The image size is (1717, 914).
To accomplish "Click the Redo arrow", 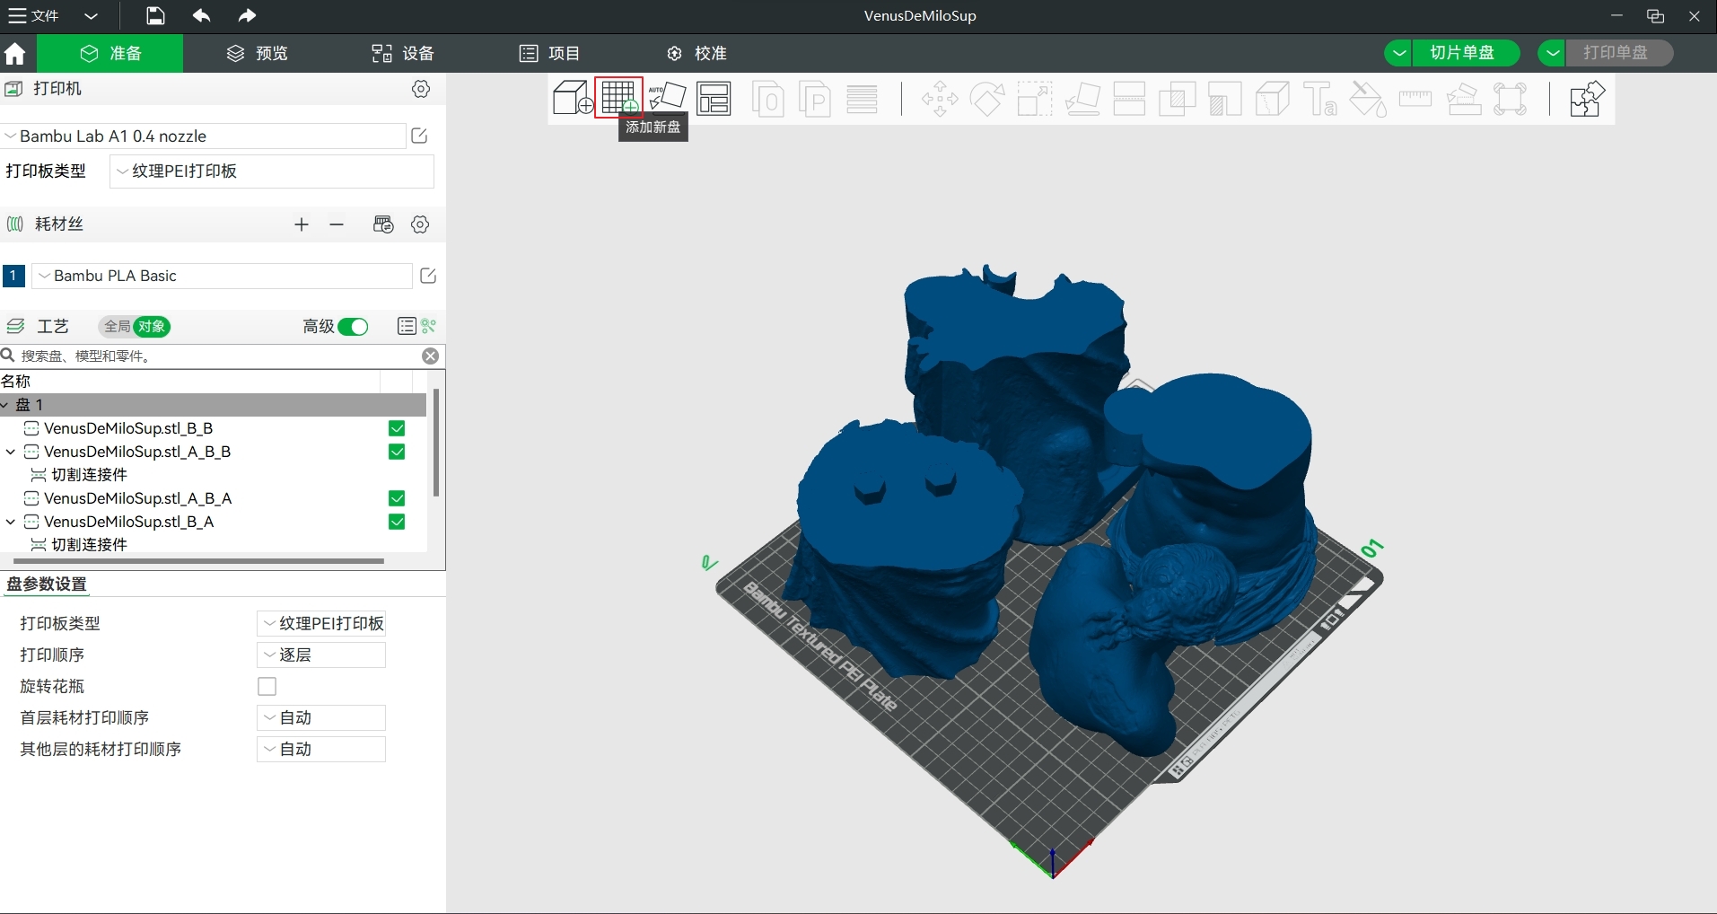I will (248, 15).
